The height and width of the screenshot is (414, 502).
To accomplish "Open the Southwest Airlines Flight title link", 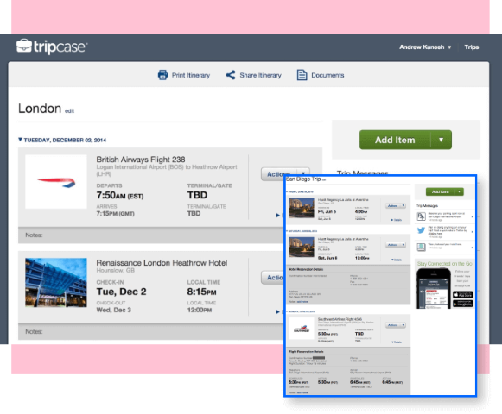I will tap(340, 319).
